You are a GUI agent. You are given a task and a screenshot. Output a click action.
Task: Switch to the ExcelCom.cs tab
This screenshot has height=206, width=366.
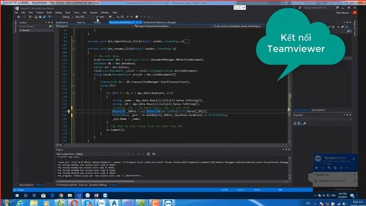pyautogui.click(x=62, y=22)
